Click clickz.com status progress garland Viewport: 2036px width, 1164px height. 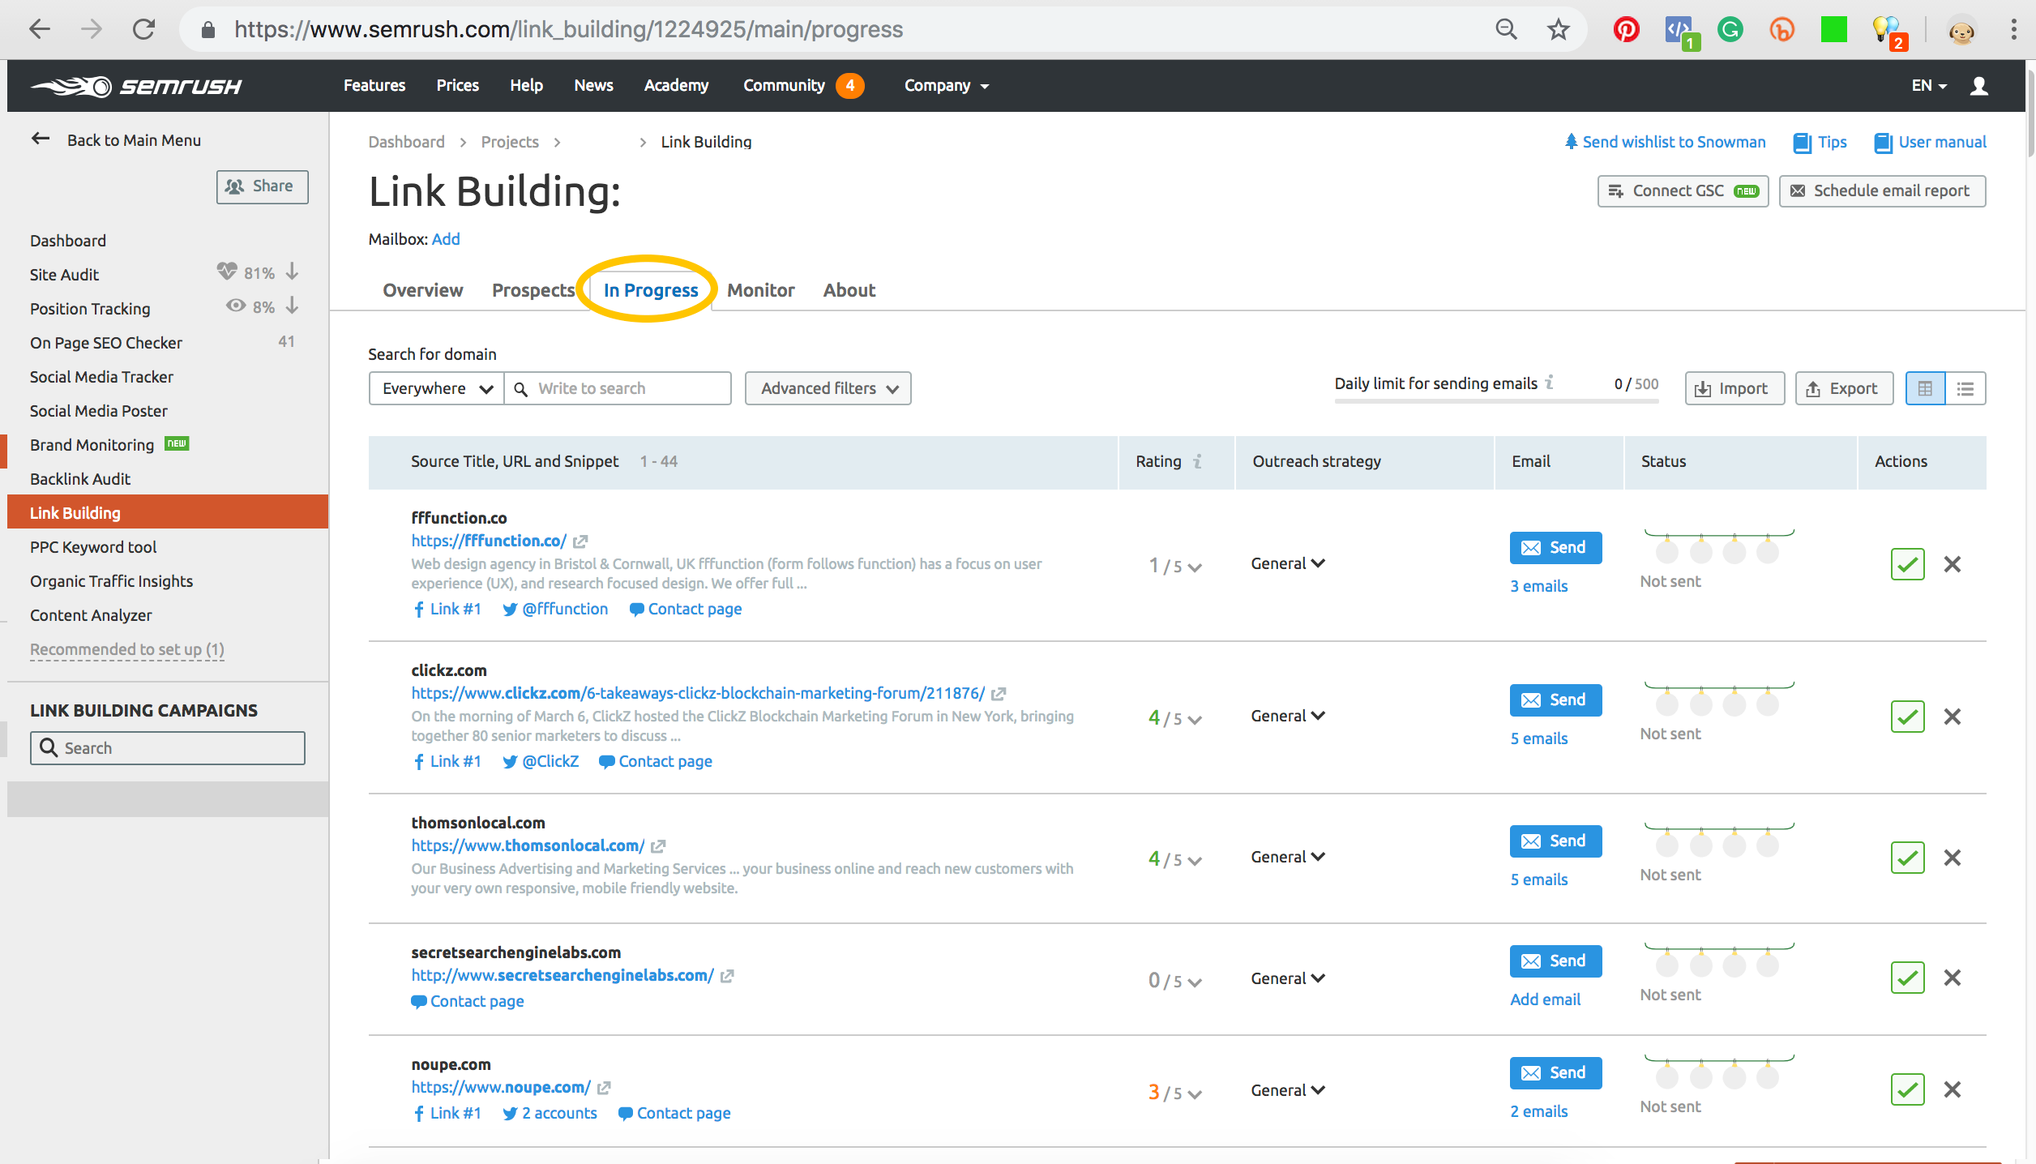click(1718, 699)
